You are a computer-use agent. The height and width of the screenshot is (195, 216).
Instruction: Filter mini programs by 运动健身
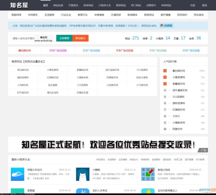pos(123,160)
